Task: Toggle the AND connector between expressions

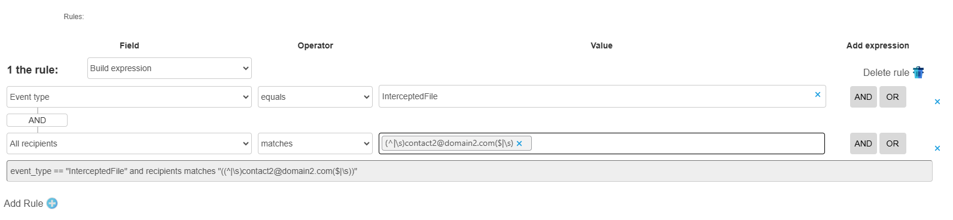Action: [x=37, y=120]
